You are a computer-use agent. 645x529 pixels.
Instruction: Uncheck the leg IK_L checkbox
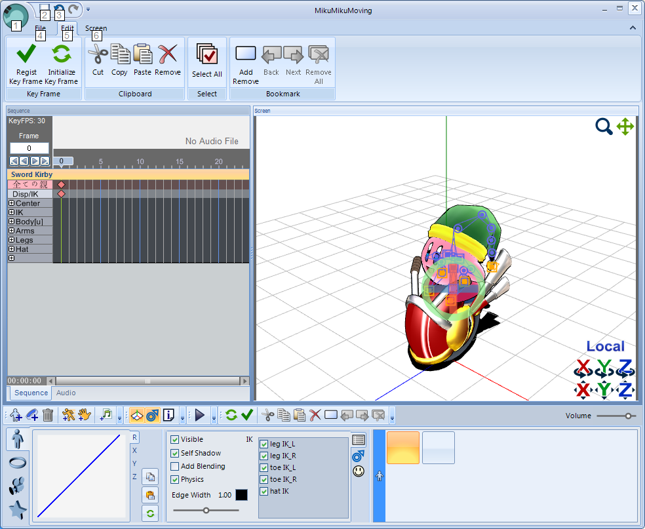[264, 444]
